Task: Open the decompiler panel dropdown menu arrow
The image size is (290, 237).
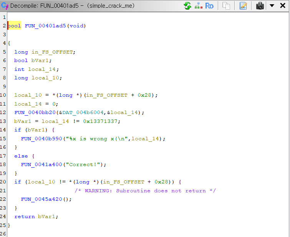Action: click(272, 5)
